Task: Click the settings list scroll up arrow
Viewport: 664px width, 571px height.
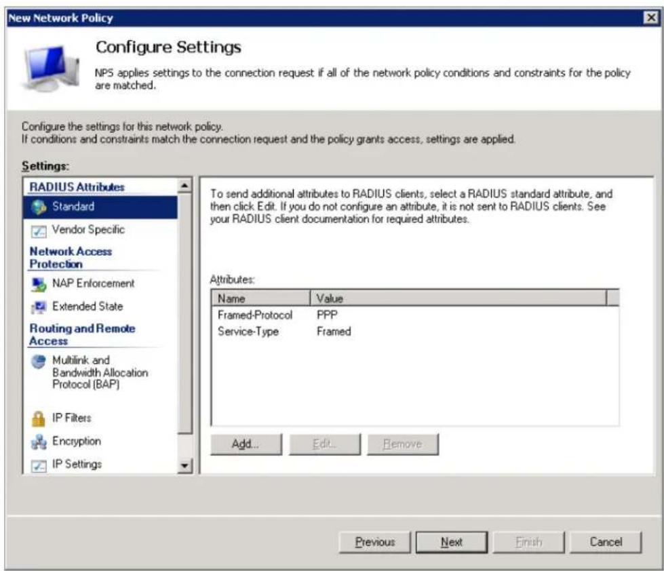Action: pyautogui.click(x=184, y=185)
